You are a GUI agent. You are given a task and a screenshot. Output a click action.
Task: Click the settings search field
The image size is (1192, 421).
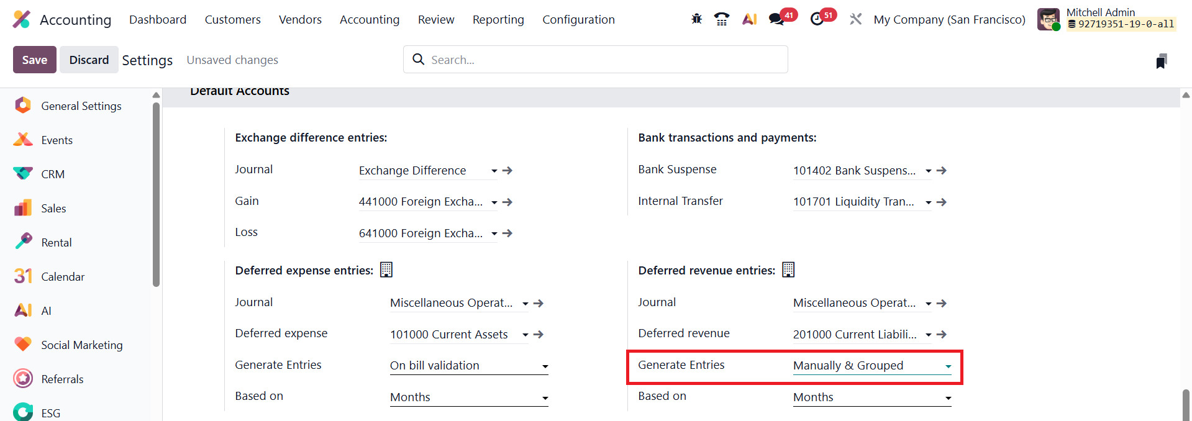[596, 60]
